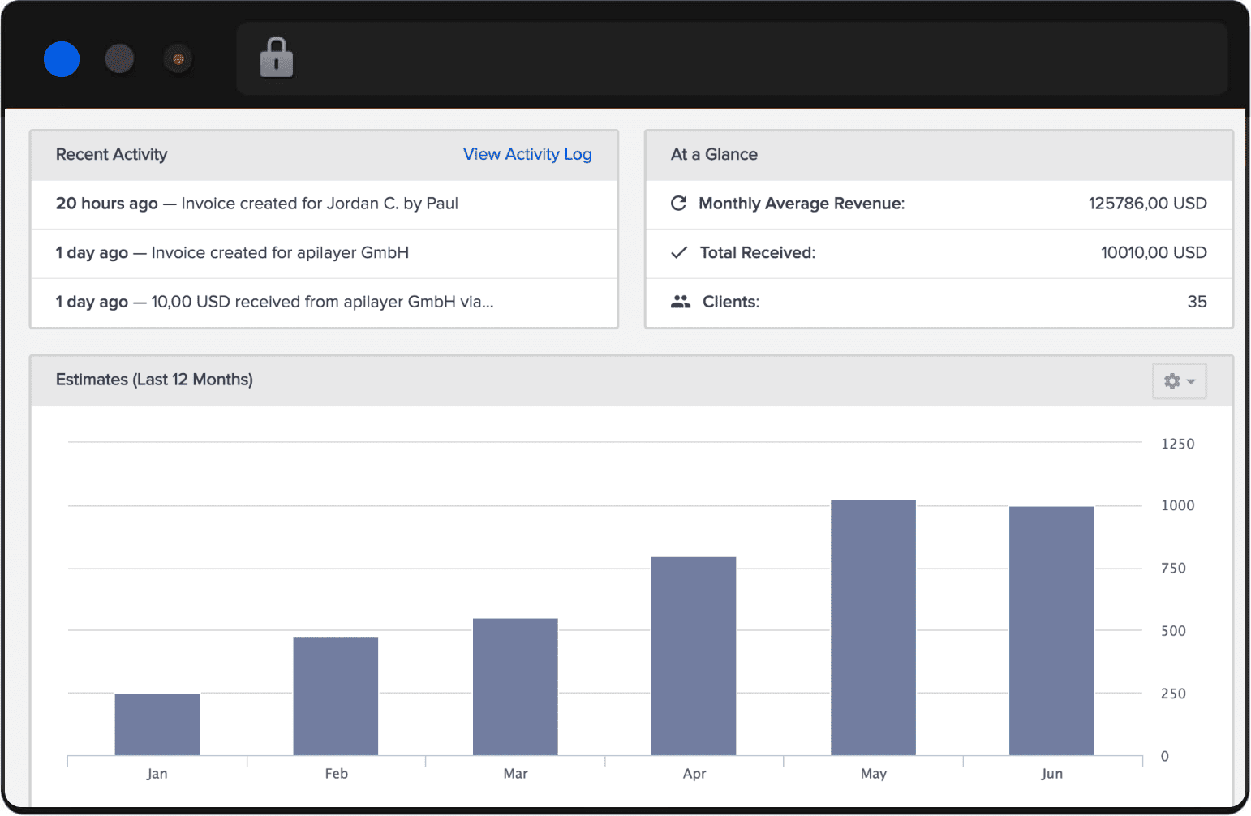The height and width of the screenshot is (816, 1251).
Task: Click the padlock icon in address bar
Action: pos(276,58)
